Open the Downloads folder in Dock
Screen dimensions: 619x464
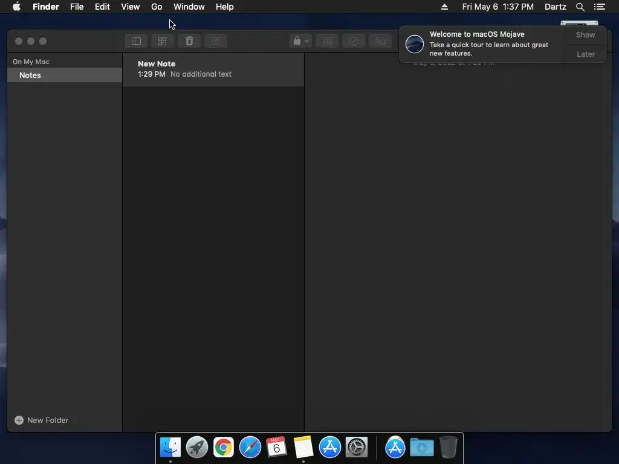tap(421, 447)
